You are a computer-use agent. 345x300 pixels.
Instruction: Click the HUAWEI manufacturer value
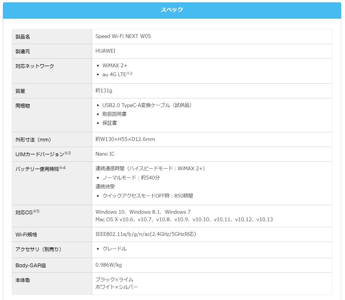pos(105,51)
